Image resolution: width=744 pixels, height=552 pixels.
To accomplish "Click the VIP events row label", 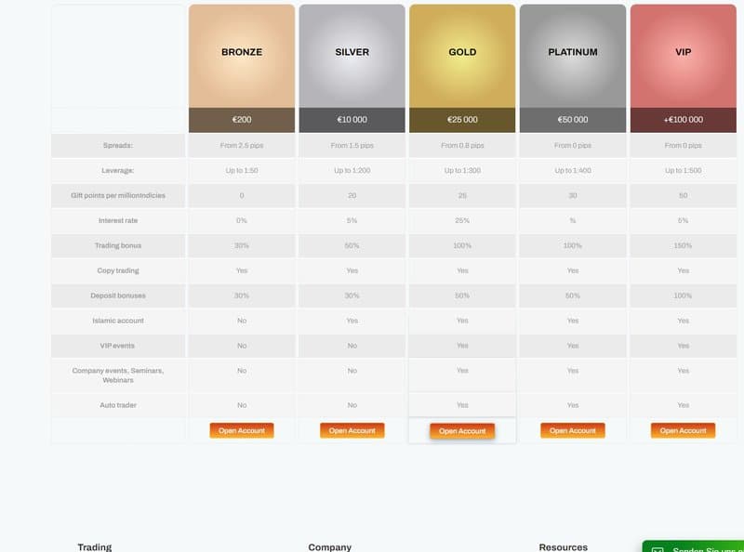I will (117, 346).
